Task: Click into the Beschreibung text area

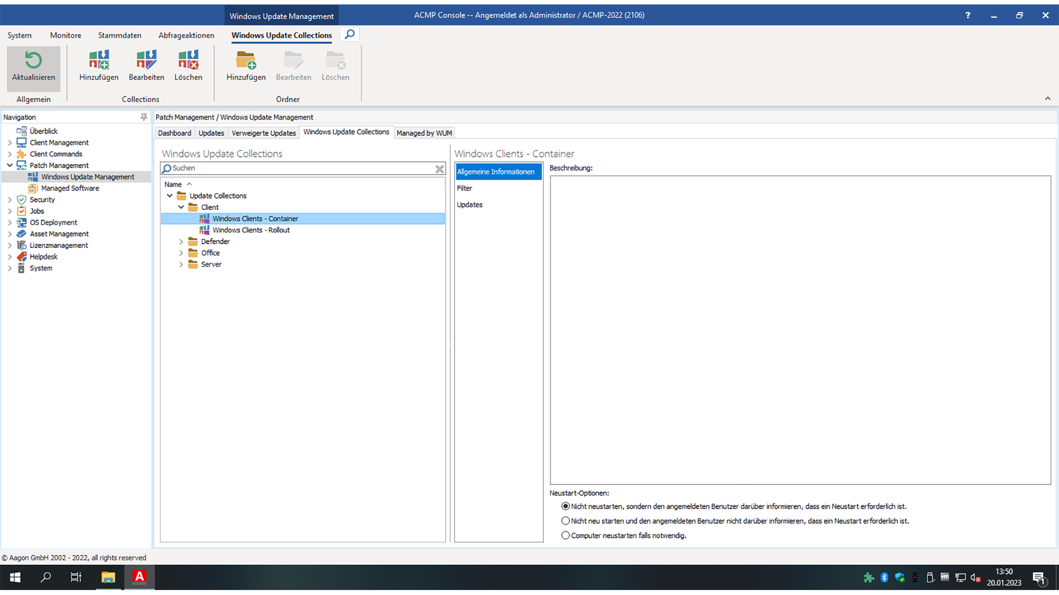Action: point(800,331)
